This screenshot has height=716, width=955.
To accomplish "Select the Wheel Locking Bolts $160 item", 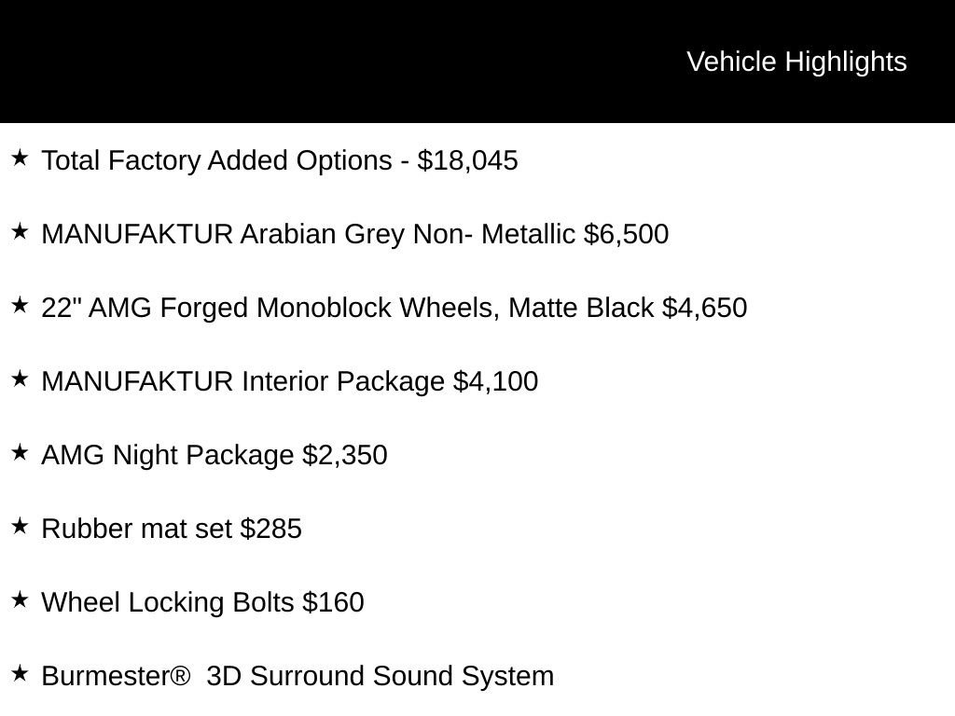I will pos(202,603).
